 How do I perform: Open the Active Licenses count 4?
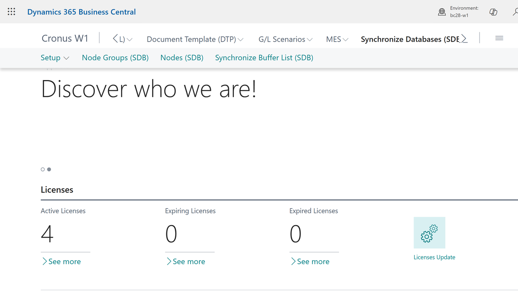click(47, 234)
